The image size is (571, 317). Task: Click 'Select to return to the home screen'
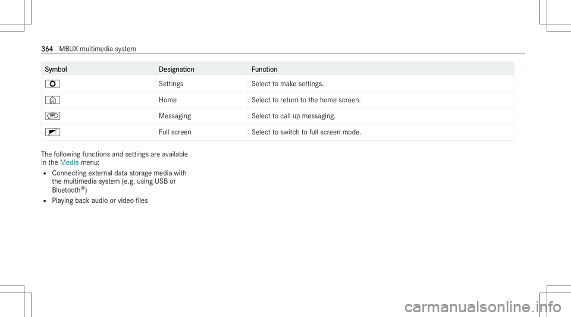click(x=306, y=100)
